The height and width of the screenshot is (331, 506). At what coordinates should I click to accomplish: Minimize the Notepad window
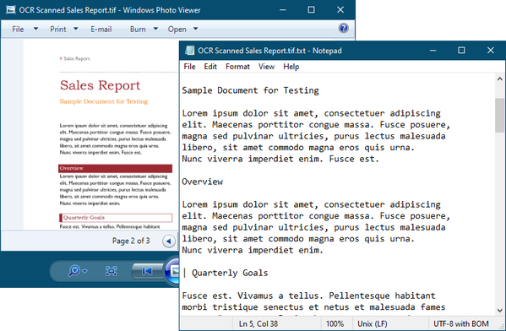433,51
